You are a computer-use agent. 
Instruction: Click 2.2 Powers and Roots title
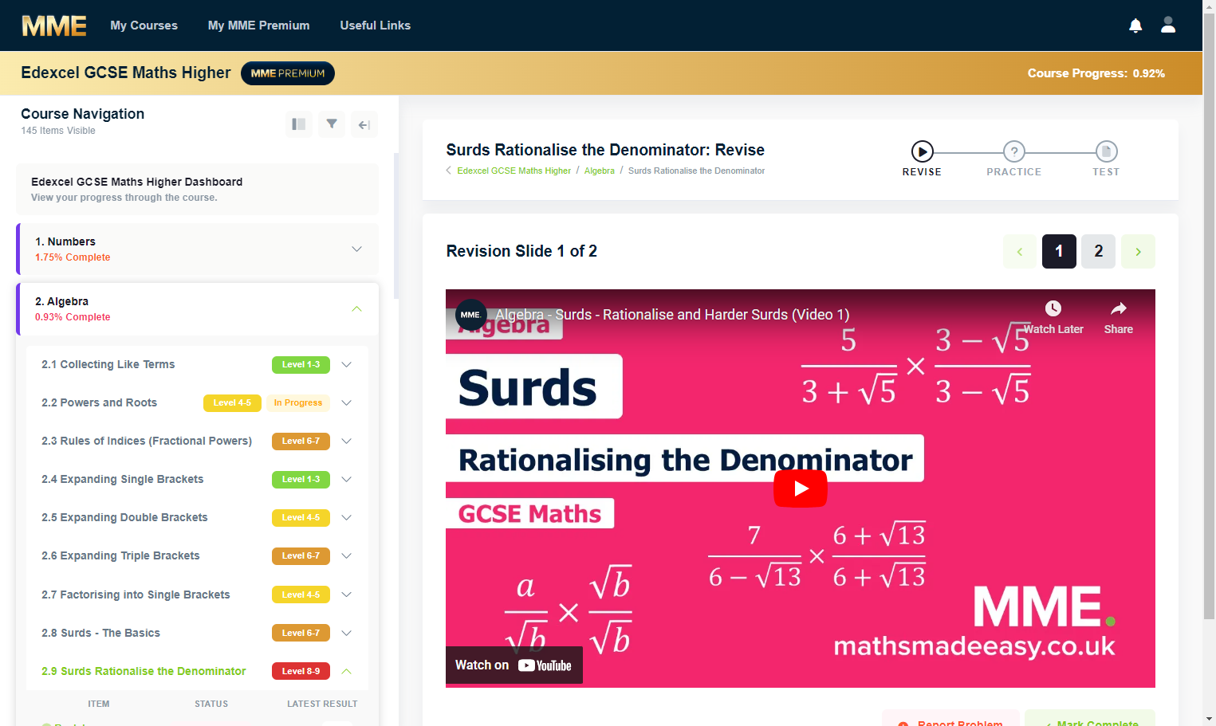click(x=99, y=402)
